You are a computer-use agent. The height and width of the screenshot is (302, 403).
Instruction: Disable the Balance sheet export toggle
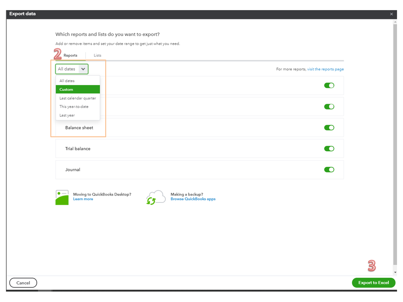[329, 128]
